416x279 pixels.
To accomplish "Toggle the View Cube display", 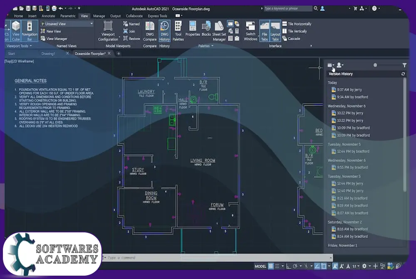I will tap(16, 31).
